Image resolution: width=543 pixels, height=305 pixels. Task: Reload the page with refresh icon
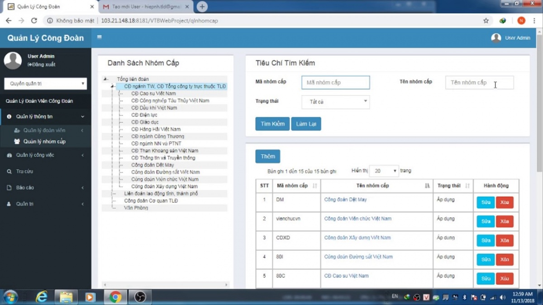(34, 21)
